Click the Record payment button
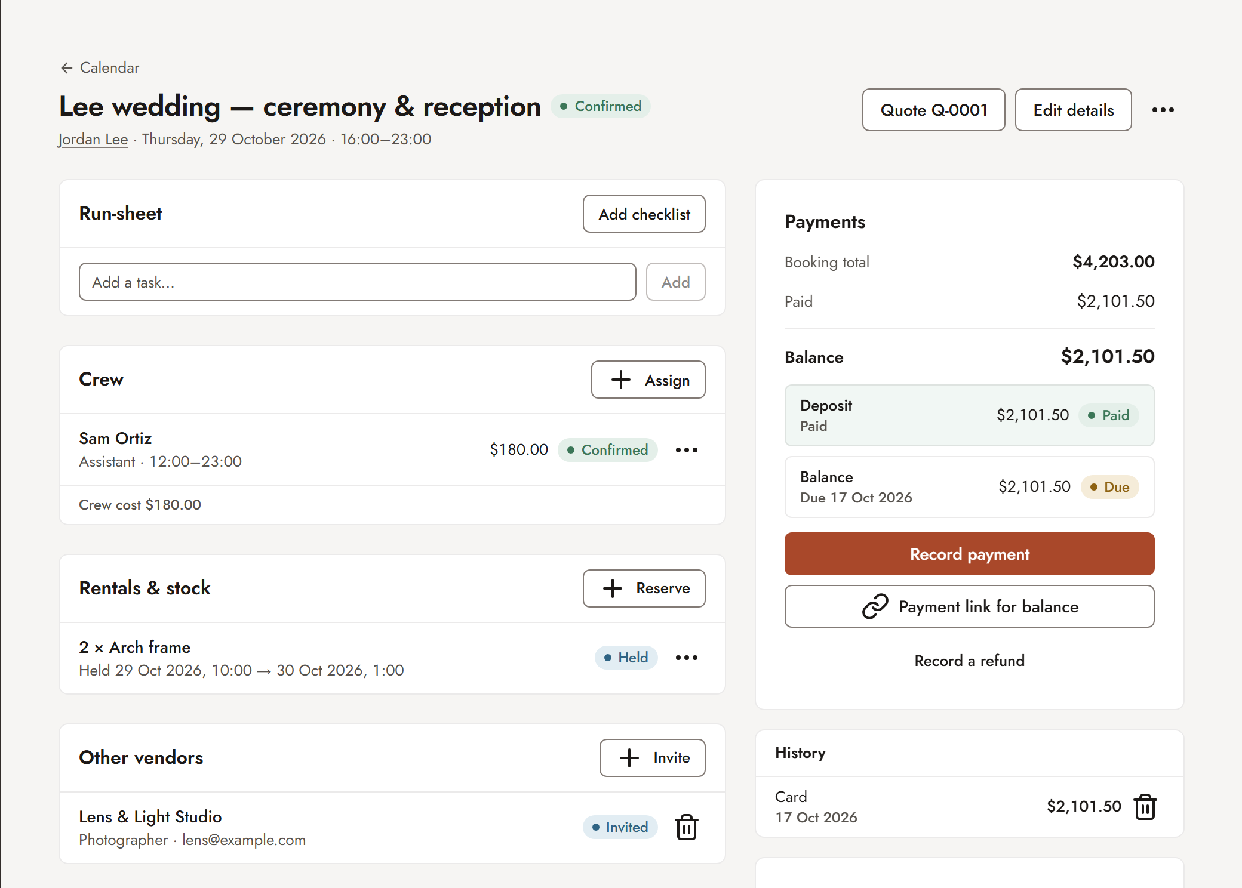Screen dimensions: 1242x888 (969, 554)
